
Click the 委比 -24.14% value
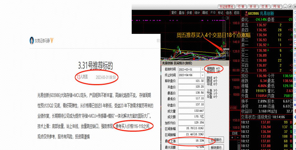pos(261,20)
